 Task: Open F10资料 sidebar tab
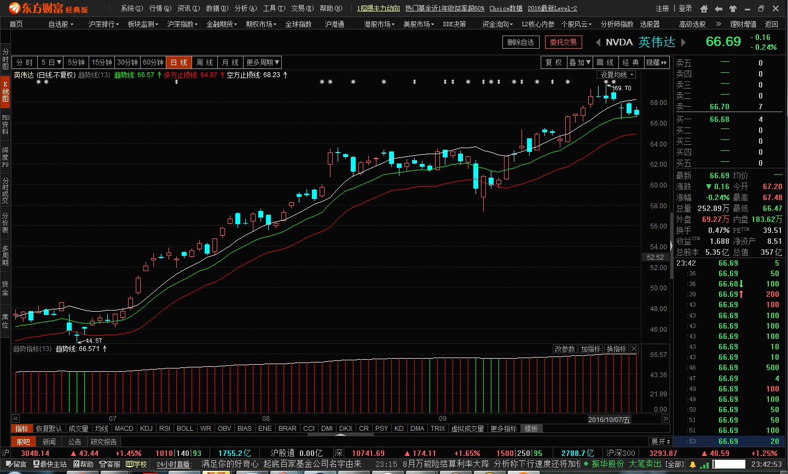click(5, 125)
